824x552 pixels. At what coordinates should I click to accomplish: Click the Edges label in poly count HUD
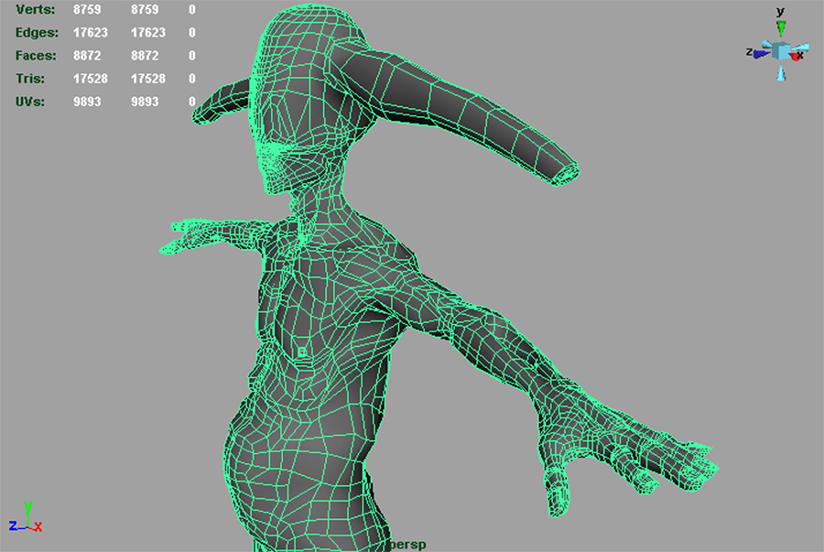[x=37, y=33]
